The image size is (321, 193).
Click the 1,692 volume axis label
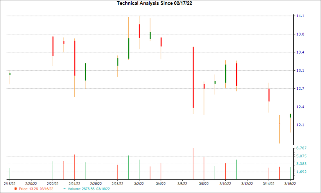tap(301, 172)
